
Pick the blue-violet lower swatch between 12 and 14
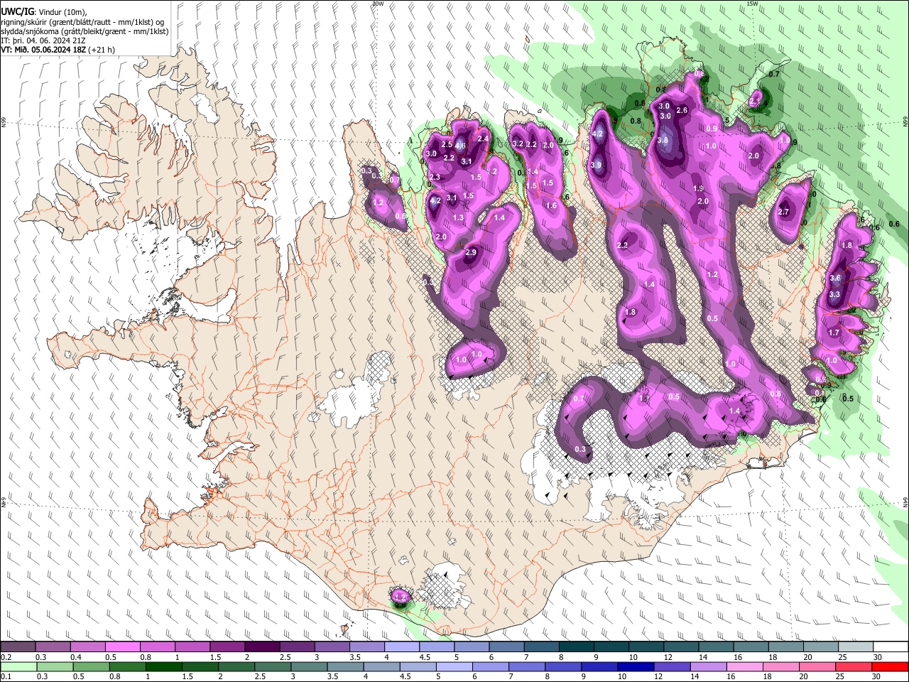click(672, 667)
